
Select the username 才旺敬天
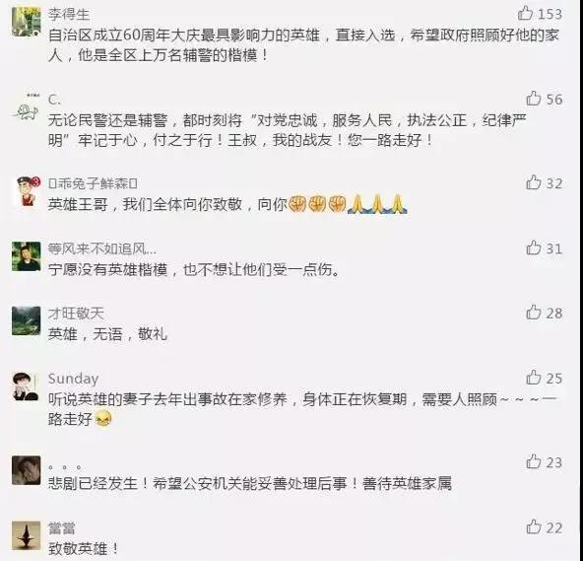(76, 314)
